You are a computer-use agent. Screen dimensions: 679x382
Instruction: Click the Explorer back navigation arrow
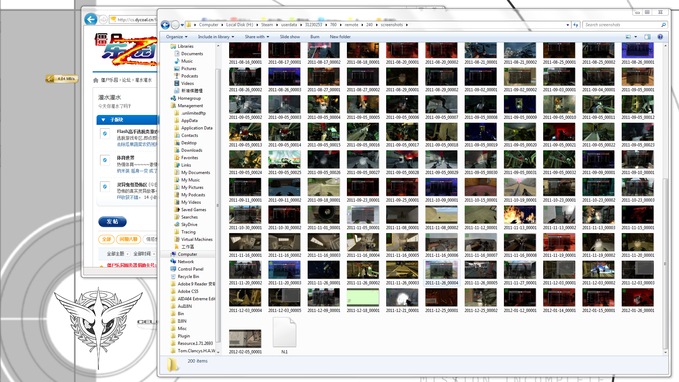(165, 25)
